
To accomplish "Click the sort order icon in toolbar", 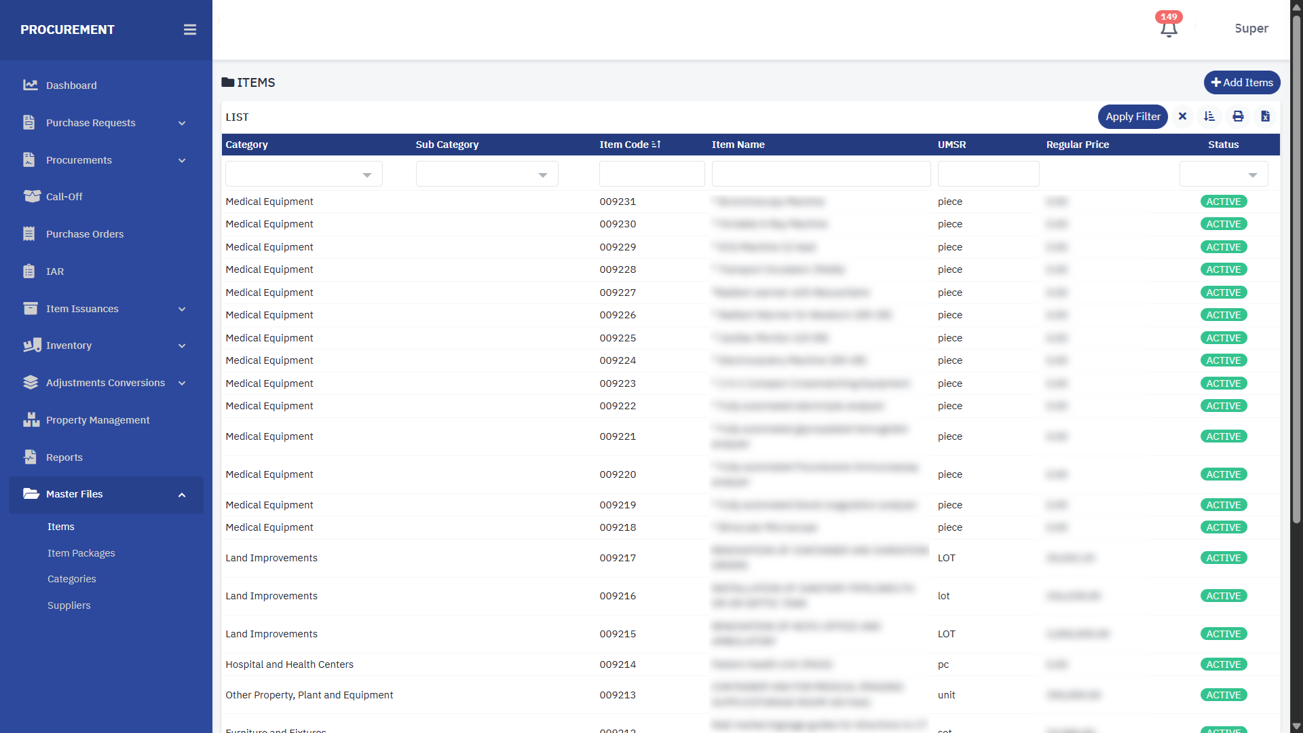I will 1209,117.
